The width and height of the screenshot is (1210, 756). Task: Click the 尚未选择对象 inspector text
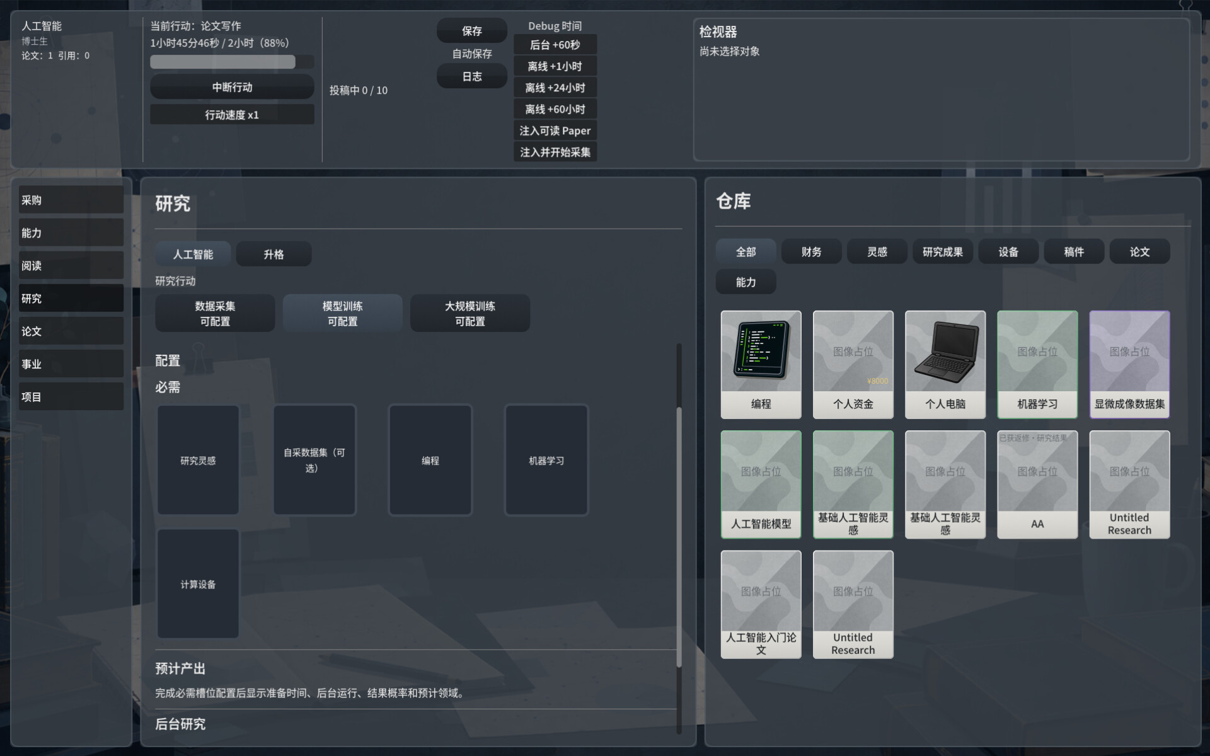coord(729,51)
